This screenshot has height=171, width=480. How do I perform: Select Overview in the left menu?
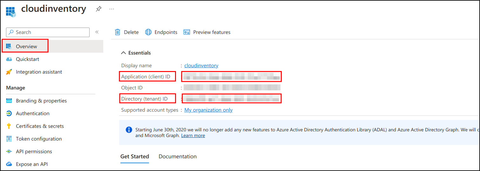26,46
